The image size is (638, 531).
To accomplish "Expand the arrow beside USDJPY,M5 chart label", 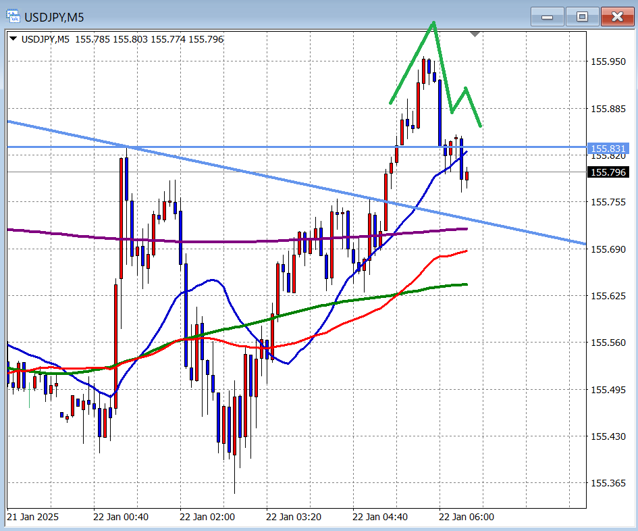I will point(14,39).
